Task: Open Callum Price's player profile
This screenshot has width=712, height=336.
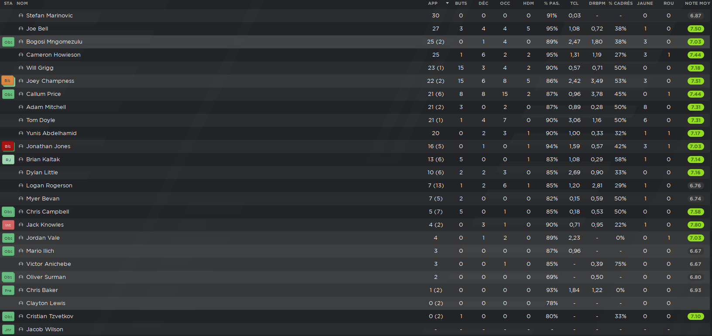Action: 44,94
